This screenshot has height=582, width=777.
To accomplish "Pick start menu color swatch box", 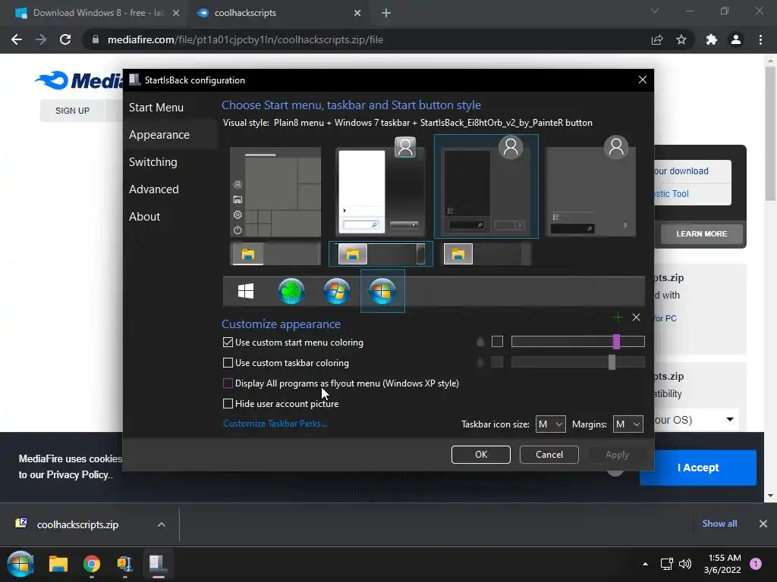I will (x=497, y=342).
